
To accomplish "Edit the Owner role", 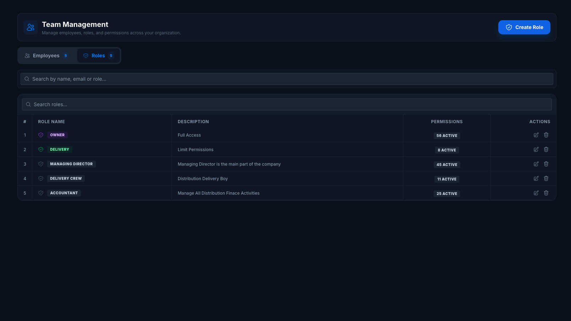I will (x=536, y=135).
